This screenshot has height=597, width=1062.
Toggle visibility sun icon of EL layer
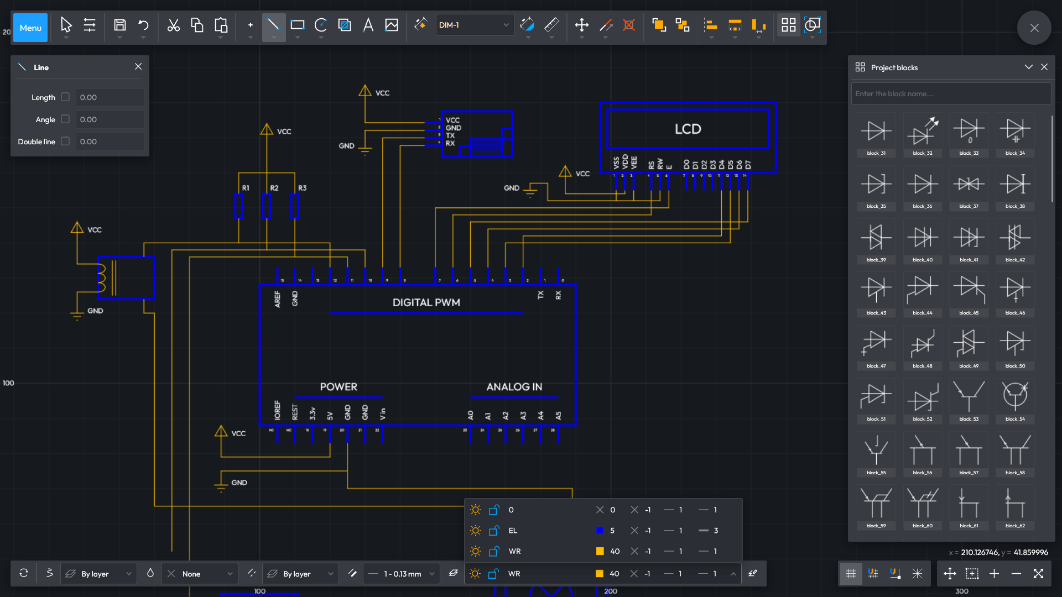[475, 531]
